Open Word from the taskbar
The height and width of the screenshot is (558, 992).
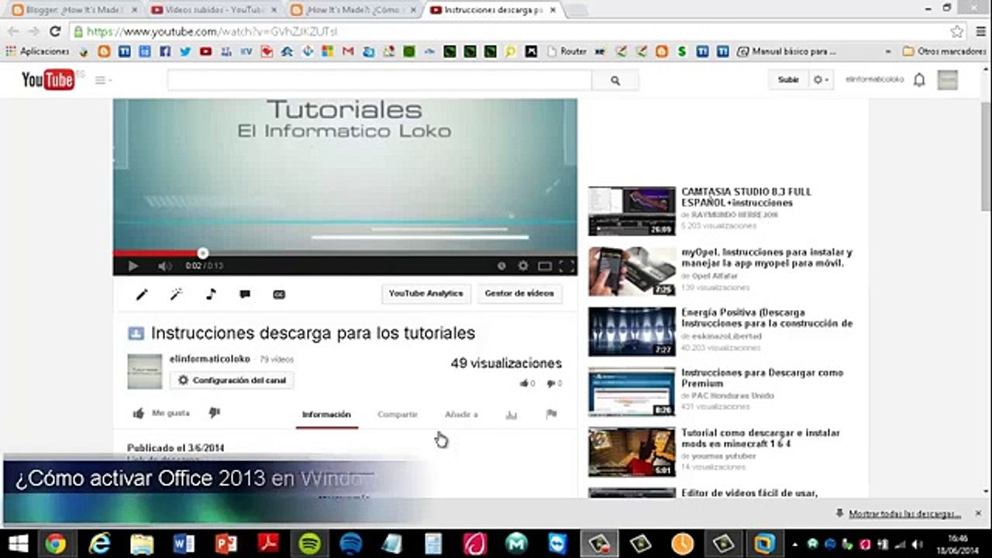tap(184, 543)
